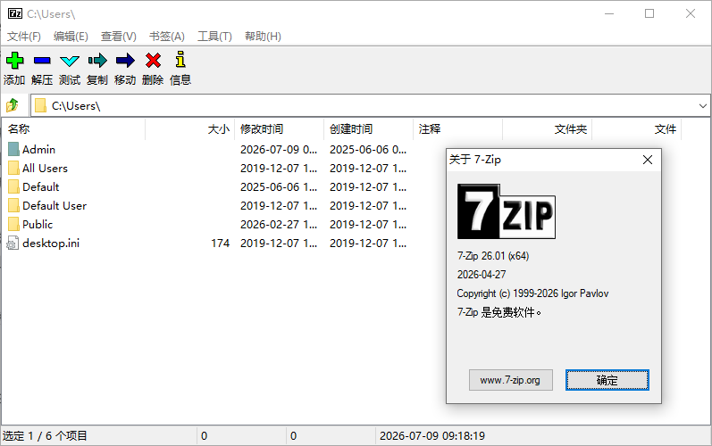
Task: Sort by the 名称 column header
Action: pyautogui.click(x=73, y=129)
